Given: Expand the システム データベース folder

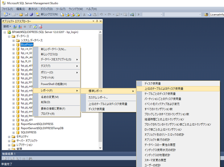Looking at the screenshot, I should click(13, 41).
